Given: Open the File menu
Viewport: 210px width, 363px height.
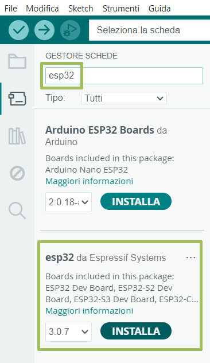Looking at the screenshot, I should [11, 9].
